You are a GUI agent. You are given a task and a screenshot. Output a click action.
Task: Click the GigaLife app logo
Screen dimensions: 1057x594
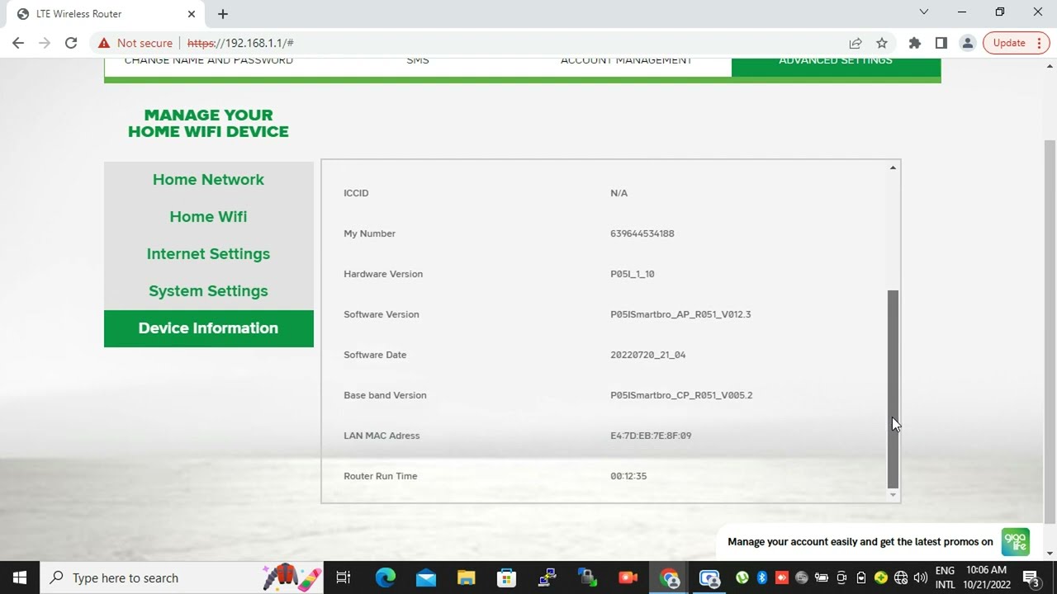1016,542
